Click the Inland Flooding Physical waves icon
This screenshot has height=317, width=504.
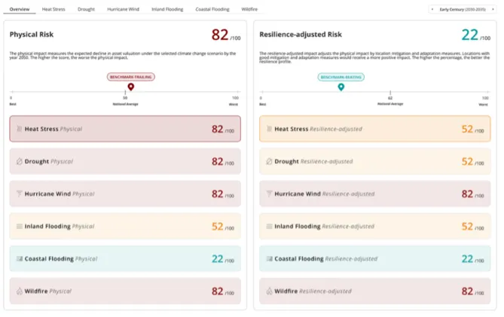(20, 226)
